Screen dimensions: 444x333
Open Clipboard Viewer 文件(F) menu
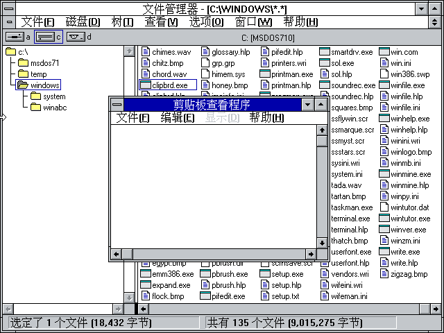[x=133, y=117]
